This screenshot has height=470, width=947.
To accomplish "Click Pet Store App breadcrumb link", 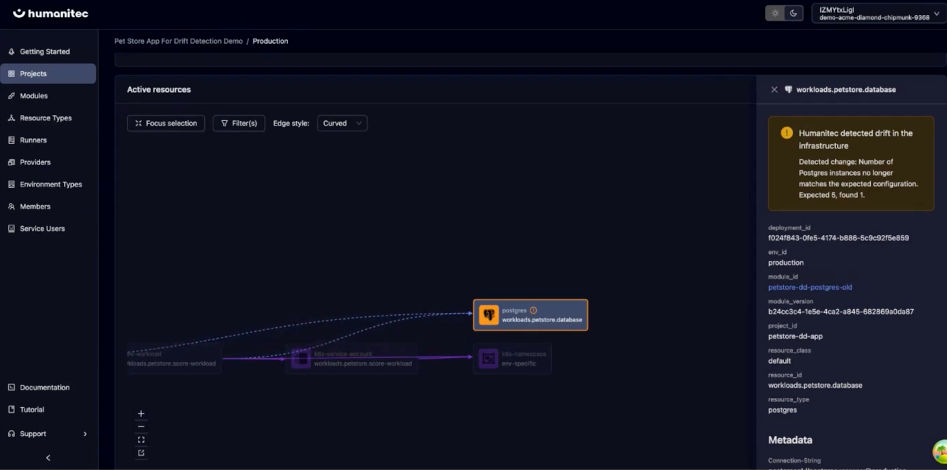I will click(x=178, y=41).
